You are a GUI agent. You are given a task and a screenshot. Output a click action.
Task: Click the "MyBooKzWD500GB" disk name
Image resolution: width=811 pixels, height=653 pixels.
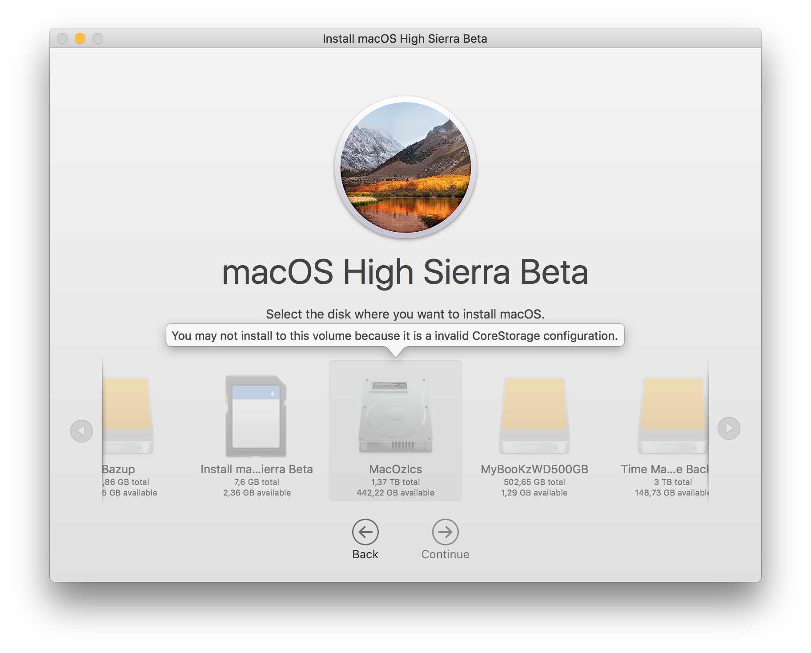pos(534,469)
